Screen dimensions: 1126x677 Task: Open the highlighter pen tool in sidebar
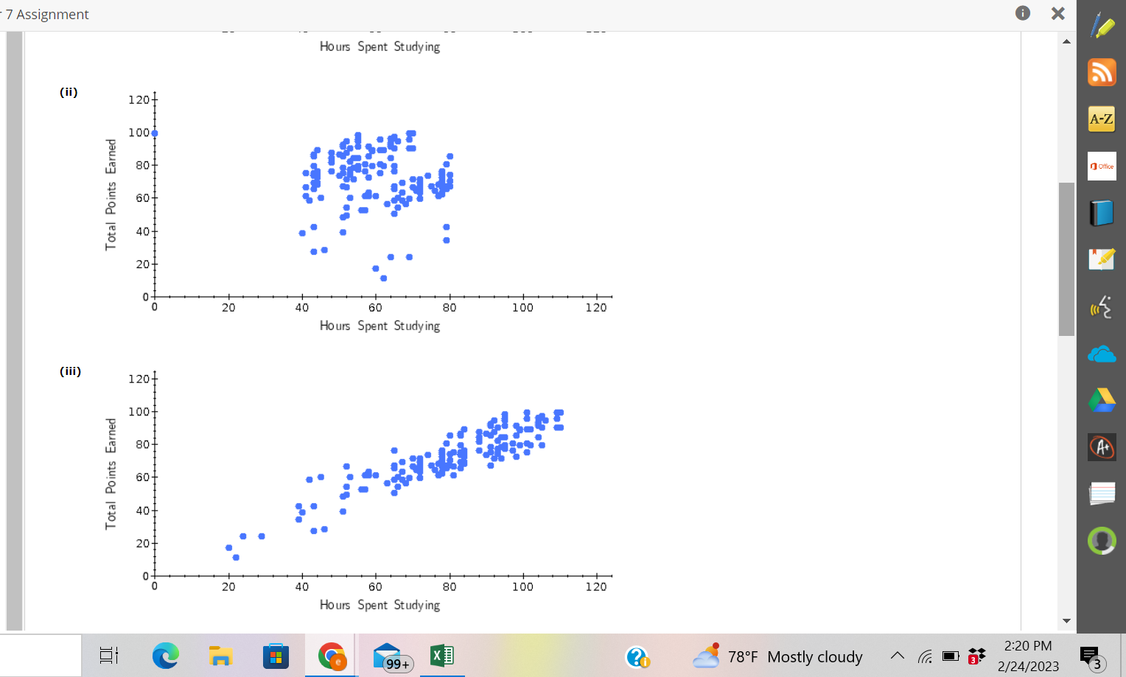[1102, 25]
